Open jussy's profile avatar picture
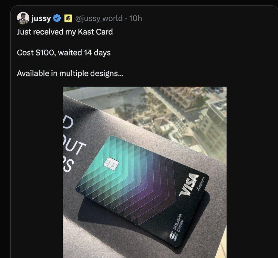278x258 pixels. [x=23, y=18]
